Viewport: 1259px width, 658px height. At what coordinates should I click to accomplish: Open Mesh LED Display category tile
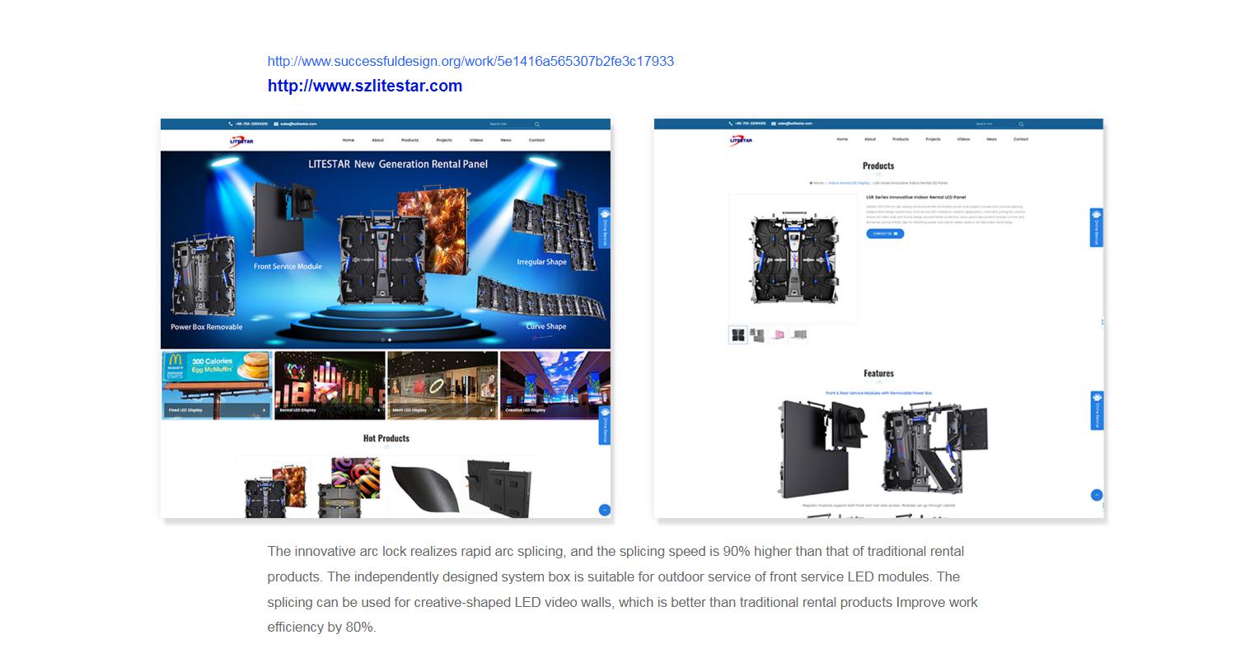click(442, 385)
